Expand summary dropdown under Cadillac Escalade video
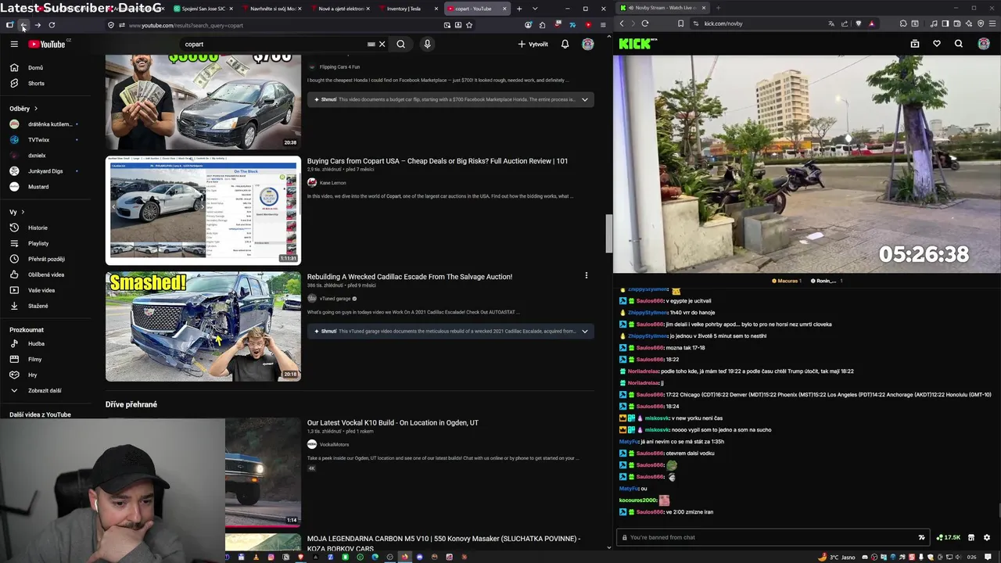This screenshot has height=563, width=1001. tap(584, 331)
